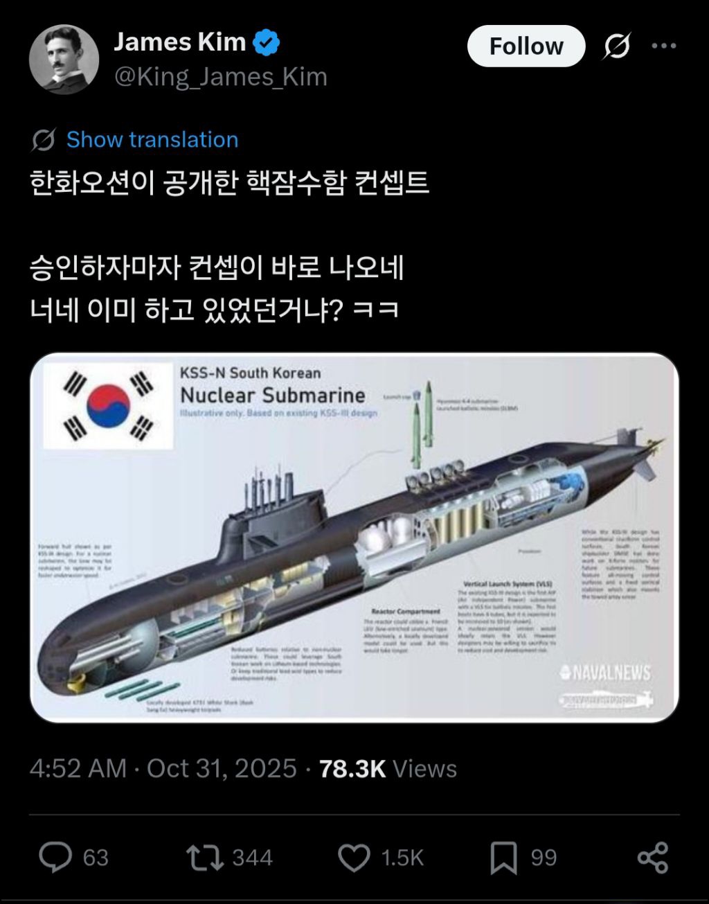Viewport: 709px width, 904px height.
Task: Follow James Kim's account
Action: point(526,46)
